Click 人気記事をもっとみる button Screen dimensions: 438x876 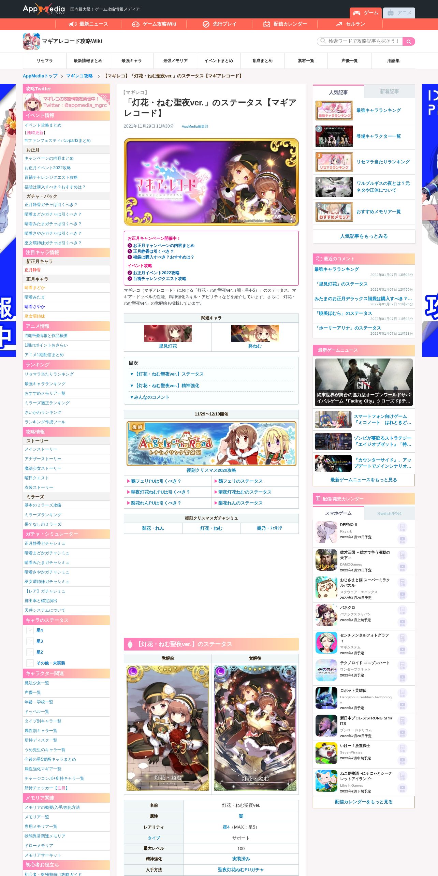pyautogui.click(x=364, y=236)
